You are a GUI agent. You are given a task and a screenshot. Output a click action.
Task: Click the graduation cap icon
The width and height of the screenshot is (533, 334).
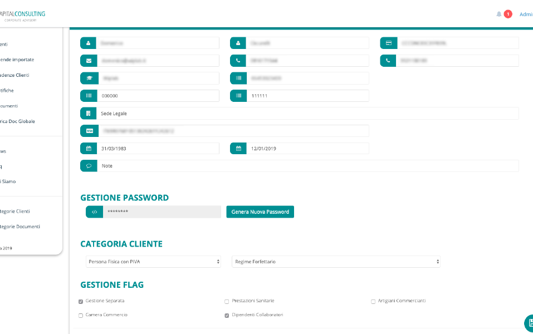pyautogui.click(x=89, y=78)
